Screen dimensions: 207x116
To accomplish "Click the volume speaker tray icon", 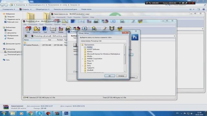I will 191,113.
